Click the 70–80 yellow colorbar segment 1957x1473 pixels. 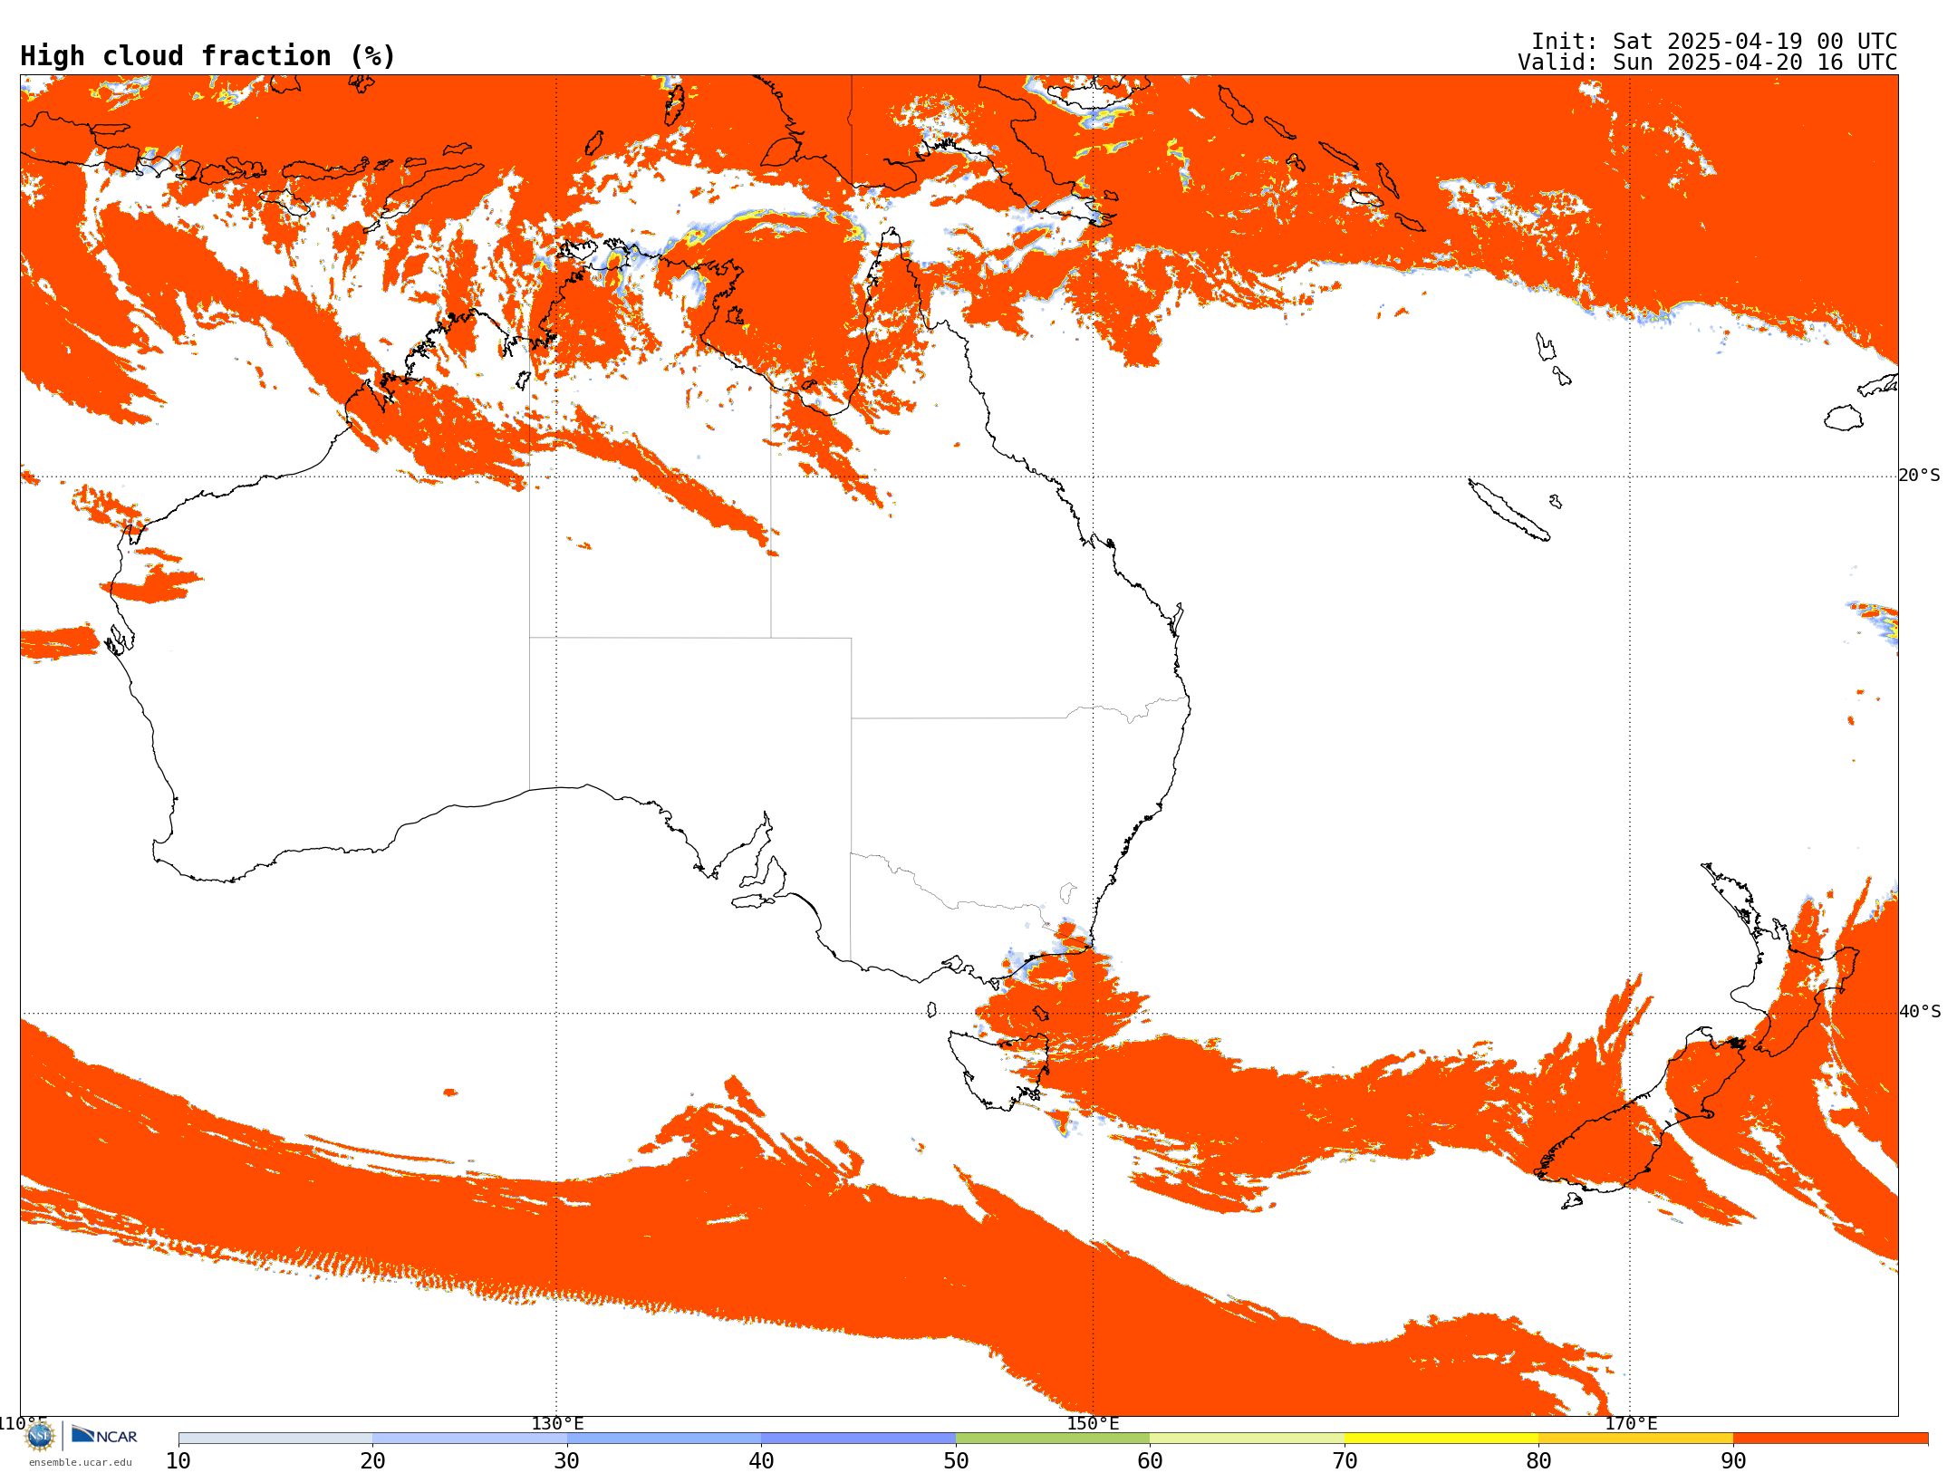tap(1441, 1439)
